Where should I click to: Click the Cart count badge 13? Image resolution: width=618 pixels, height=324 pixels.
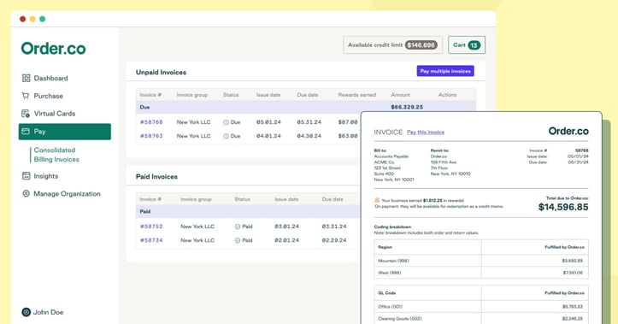tap(474, 45)
